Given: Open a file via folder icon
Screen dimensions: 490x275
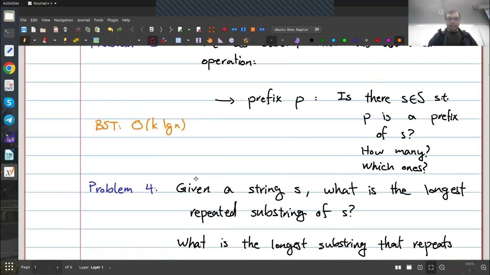Looking at the screenshot, I should tap(43, 29).
